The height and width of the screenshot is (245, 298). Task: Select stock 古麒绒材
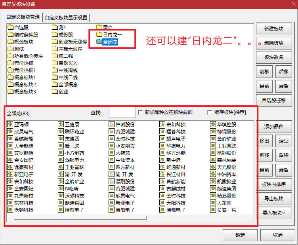[x=176, y=188]
